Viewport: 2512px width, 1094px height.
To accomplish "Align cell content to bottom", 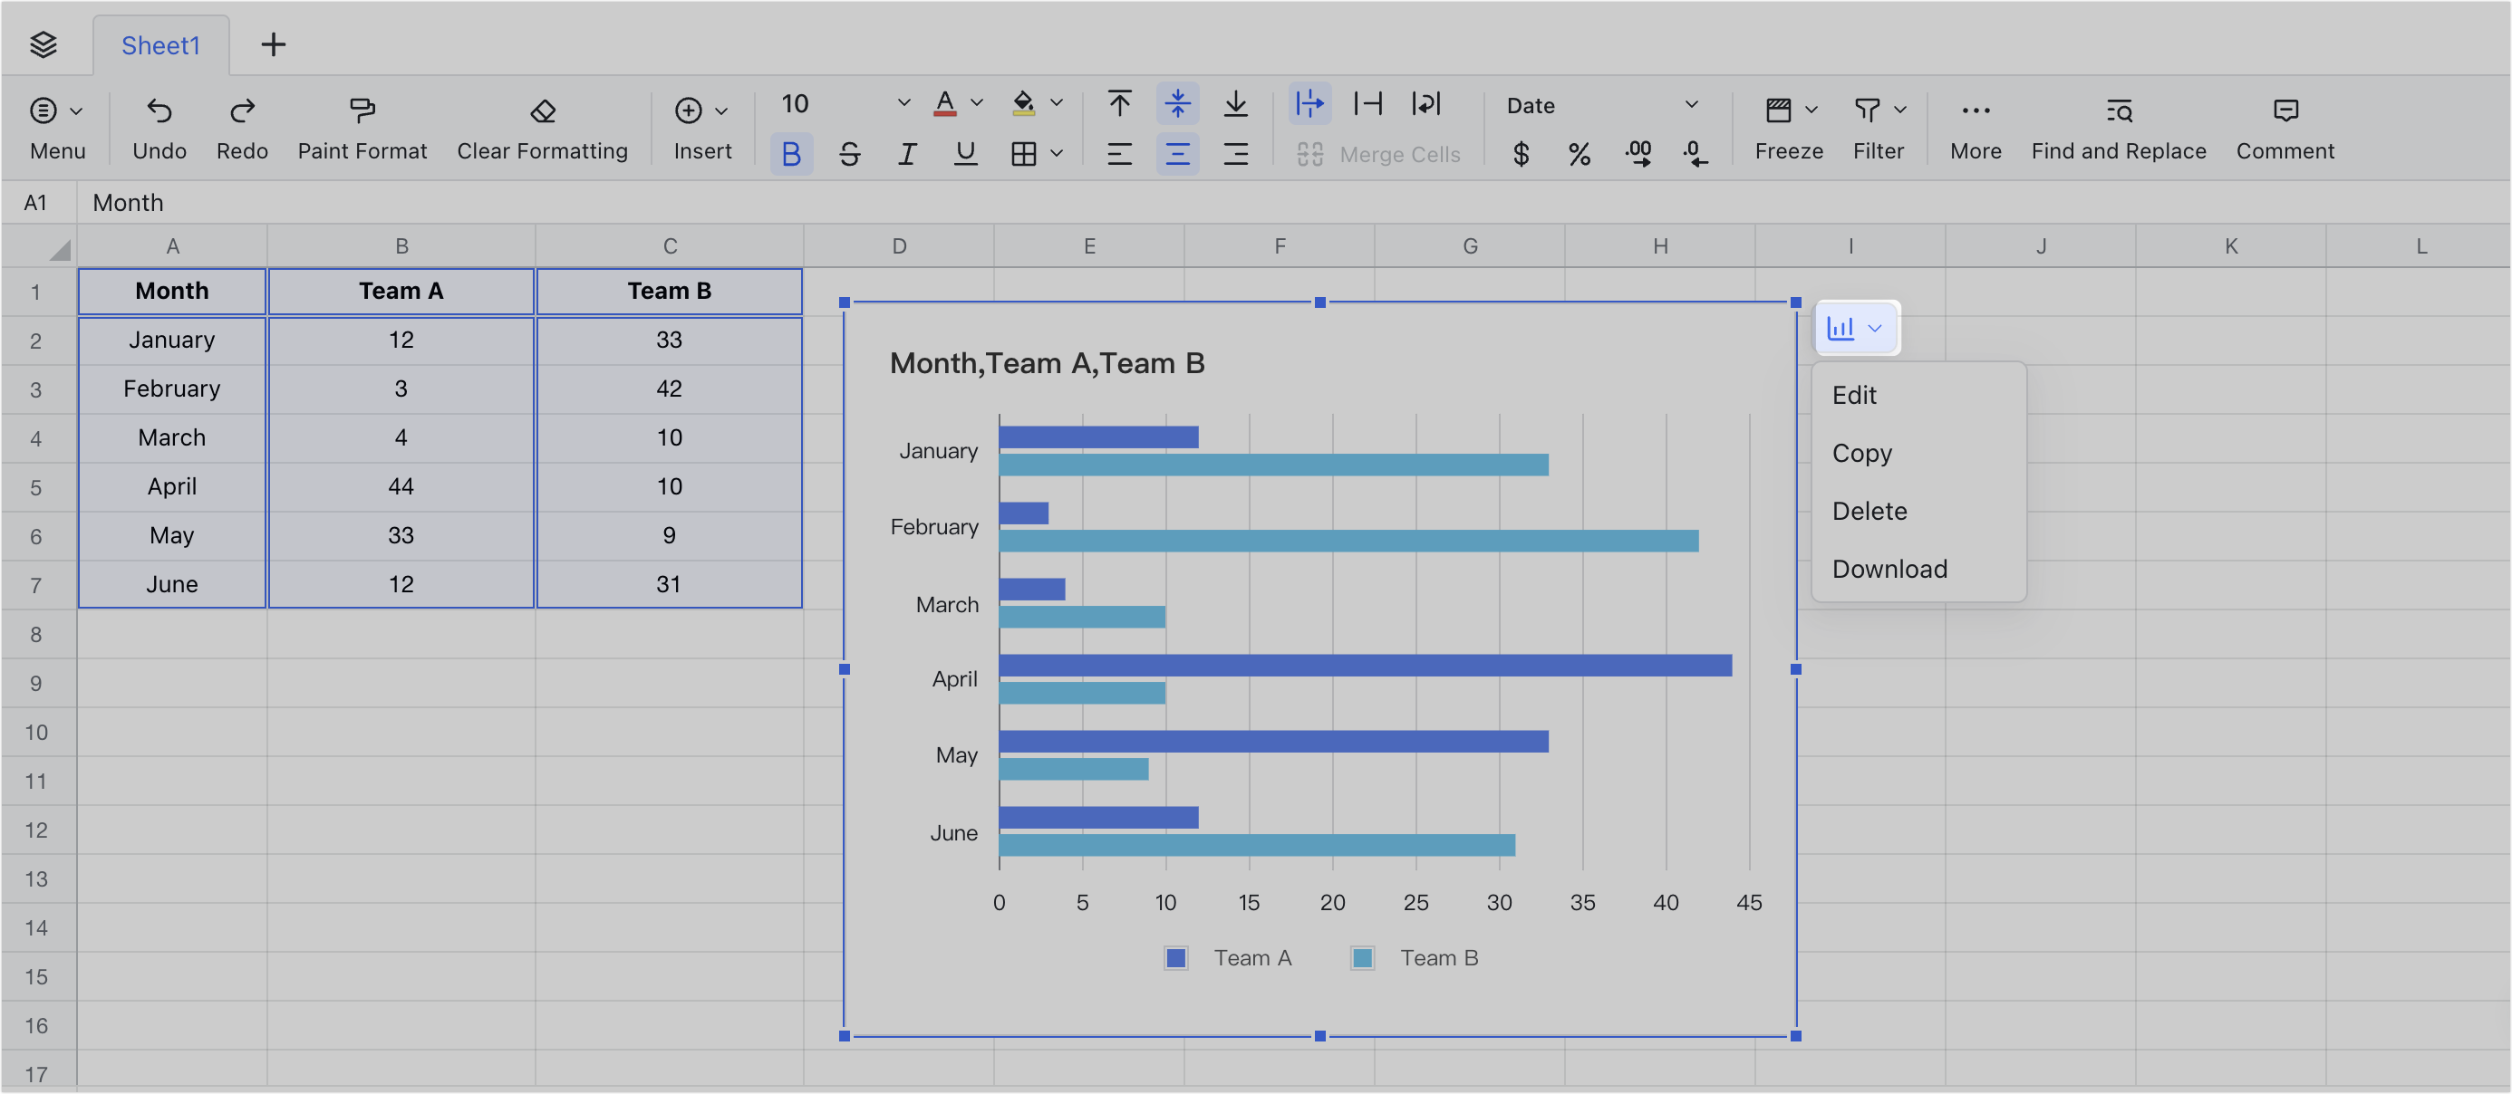I will 1235,103.
